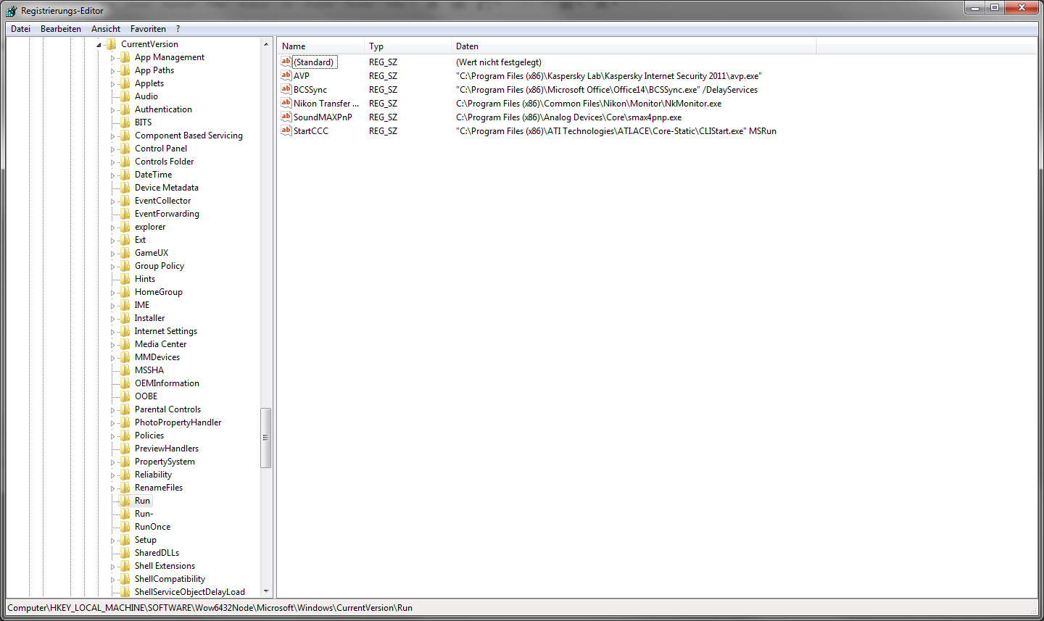1044x621 pixels.
Task: Expand the Authentication node
Action: pyautogui.click(x=113, y=110)
